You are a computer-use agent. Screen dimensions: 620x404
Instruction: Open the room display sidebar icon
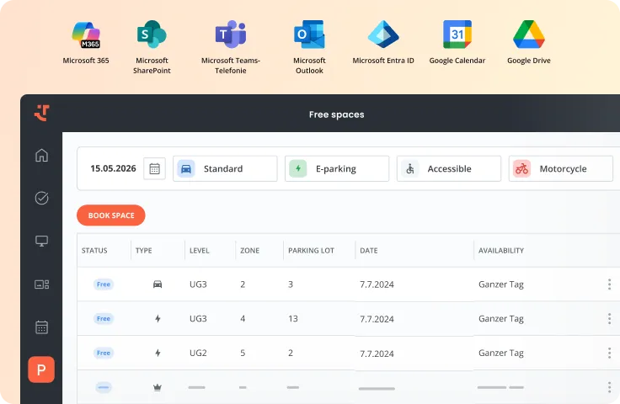41,284
